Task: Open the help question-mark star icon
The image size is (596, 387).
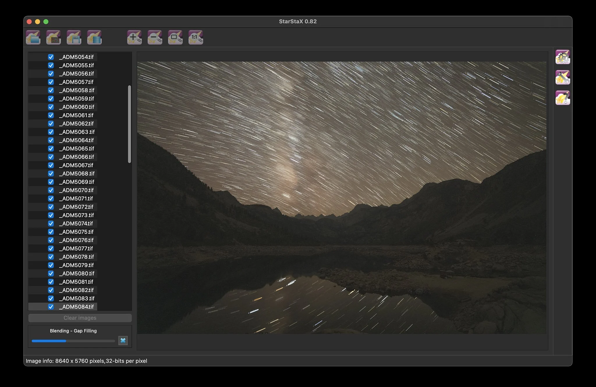Action: [563, 98]
